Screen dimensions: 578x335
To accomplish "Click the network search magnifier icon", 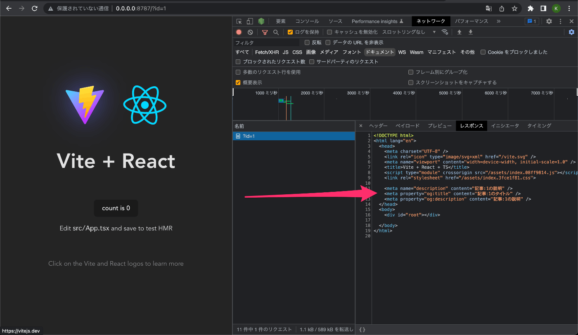I will coord(276,32).
